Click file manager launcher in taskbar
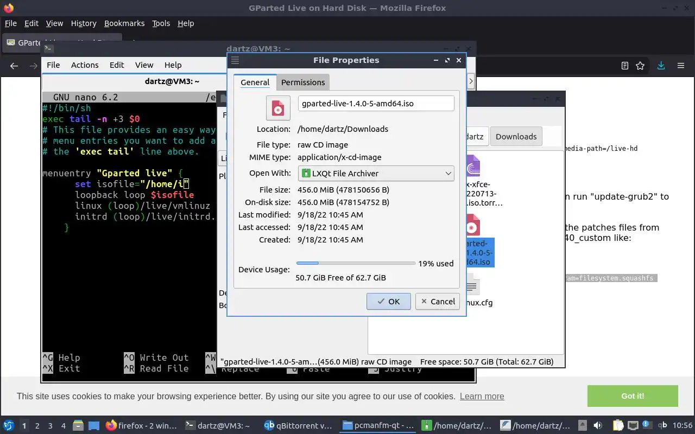 [x=78, y=425]
